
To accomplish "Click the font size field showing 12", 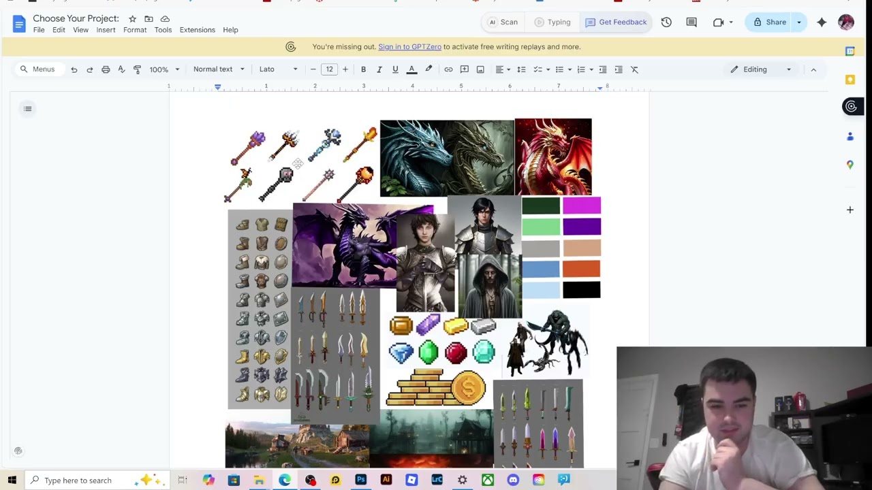I will tap(329, 69).
